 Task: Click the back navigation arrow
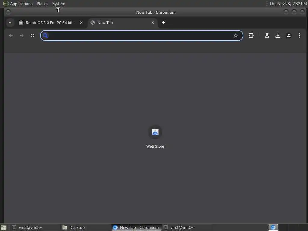(11, 35)
